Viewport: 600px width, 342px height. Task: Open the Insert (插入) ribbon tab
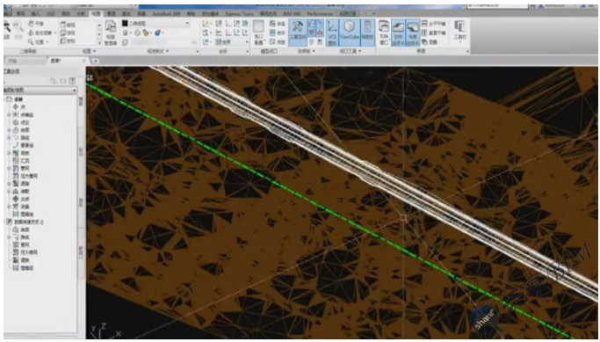click(35, 14)
